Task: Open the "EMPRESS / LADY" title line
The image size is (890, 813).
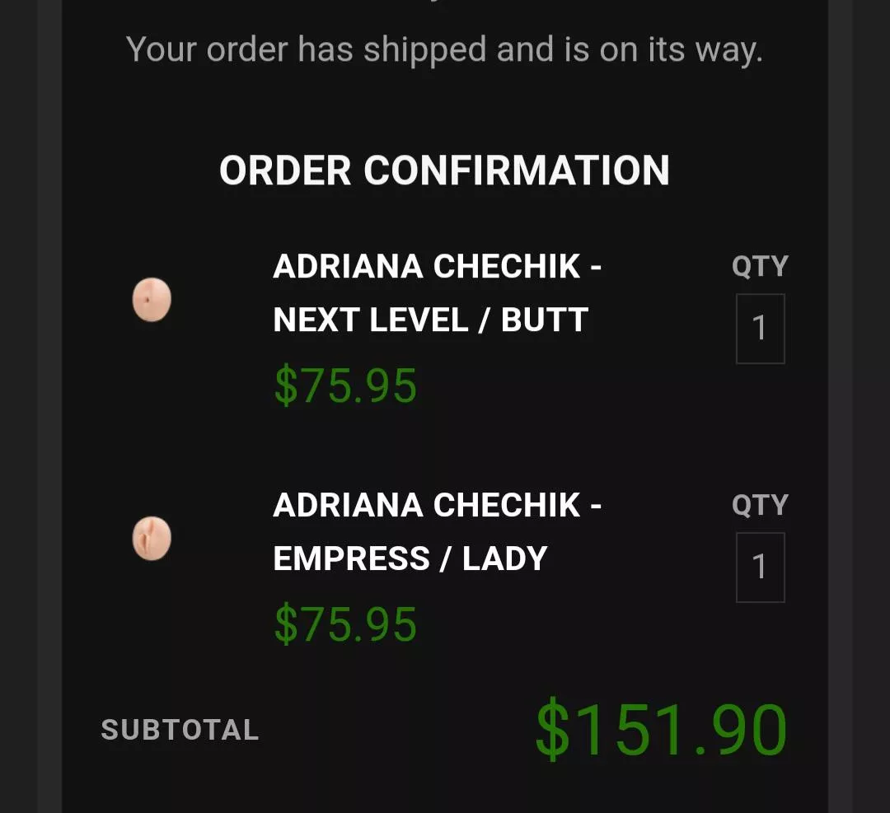Action: click(410, 558)
